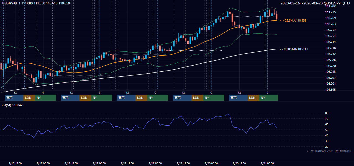
Task: Click RSI scale value 50
Action: (x=327, y=130)
